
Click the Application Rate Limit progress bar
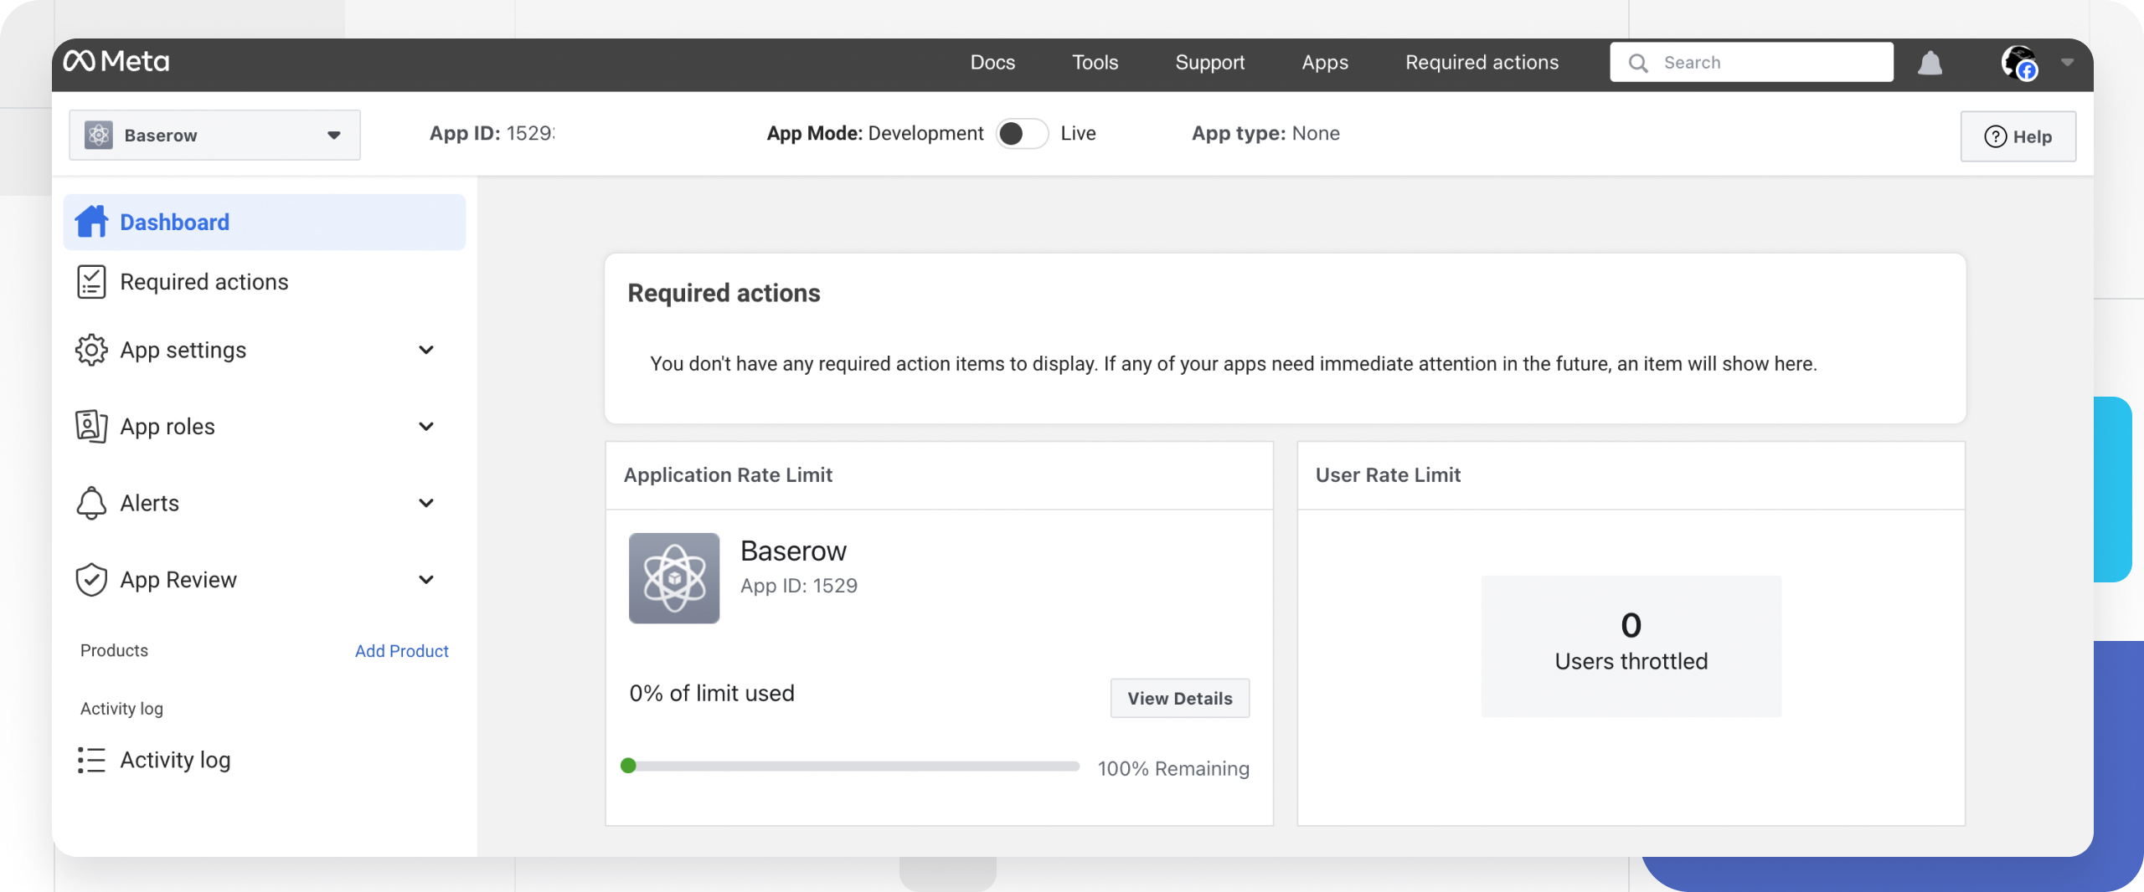[x=851, y=766]
